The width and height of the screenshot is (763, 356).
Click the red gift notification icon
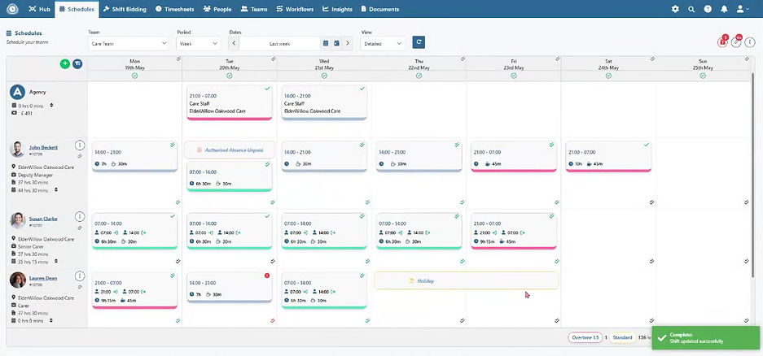coord(722,42)
